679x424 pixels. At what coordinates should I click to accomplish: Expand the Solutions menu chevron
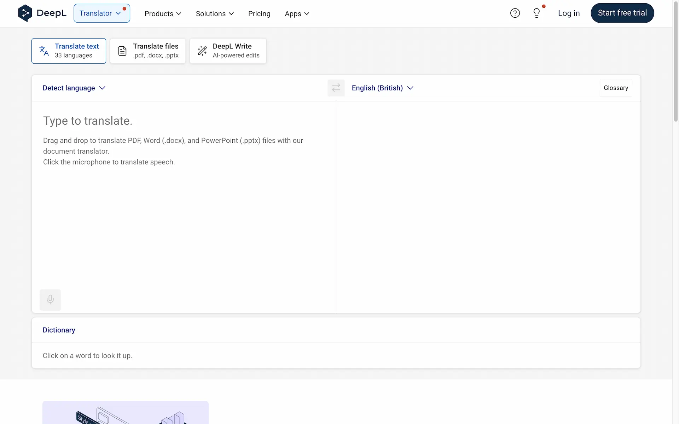click(232, 14)
